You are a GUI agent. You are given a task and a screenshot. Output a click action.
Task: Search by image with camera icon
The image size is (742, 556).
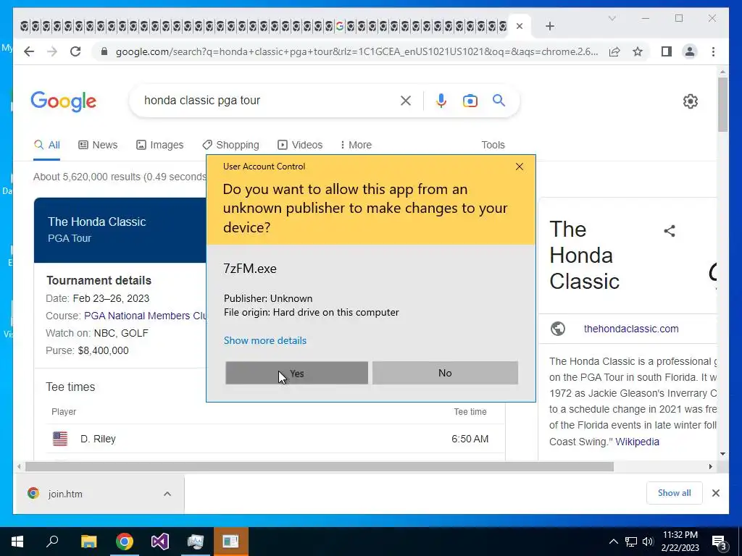point(470,101)
